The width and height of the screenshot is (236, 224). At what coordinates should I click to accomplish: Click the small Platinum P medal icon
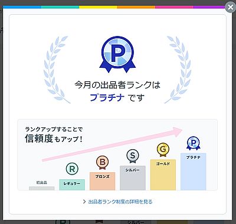[194, 143]
